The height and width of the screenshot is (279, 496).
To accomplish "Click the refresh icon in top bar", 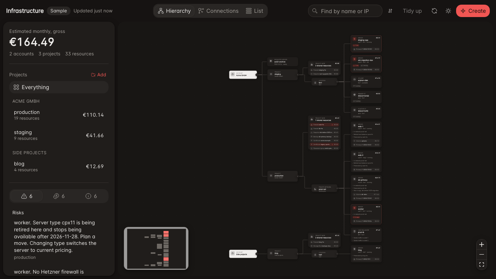I will pos(434,11).
